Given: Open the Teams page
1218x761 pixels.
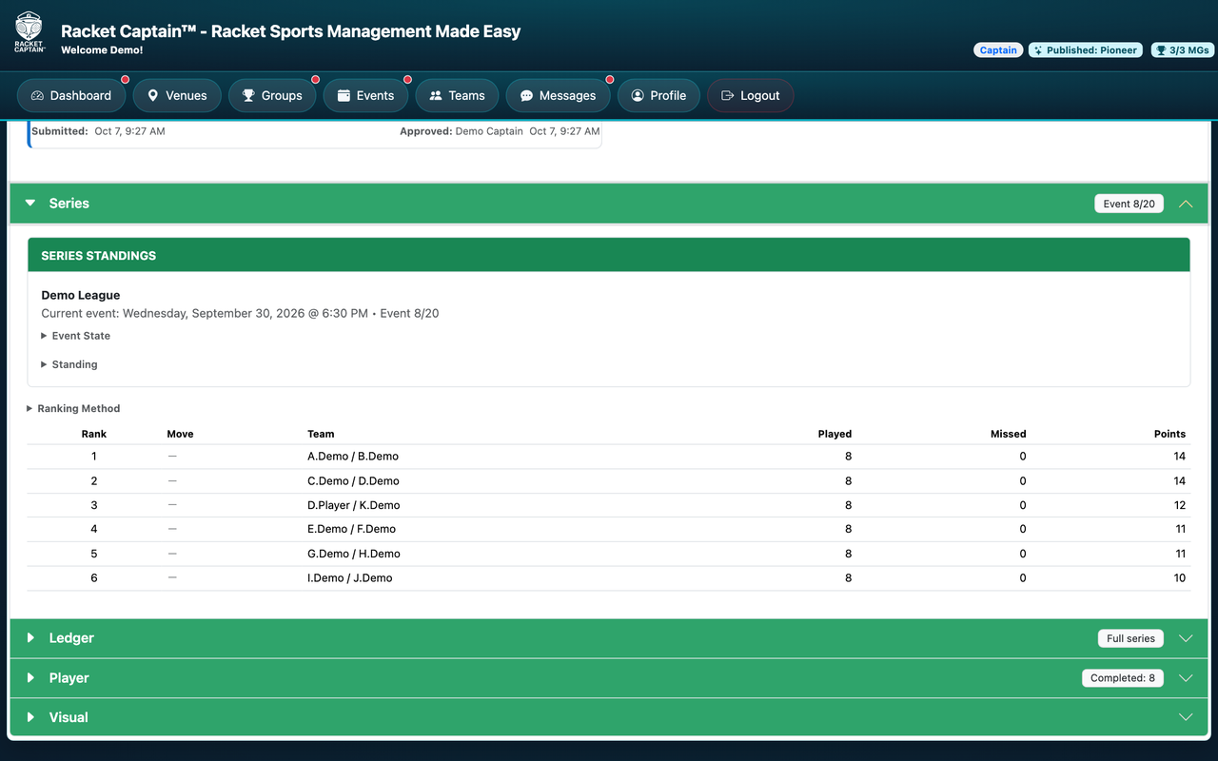Looking at the screenshot, I should 457,95.
